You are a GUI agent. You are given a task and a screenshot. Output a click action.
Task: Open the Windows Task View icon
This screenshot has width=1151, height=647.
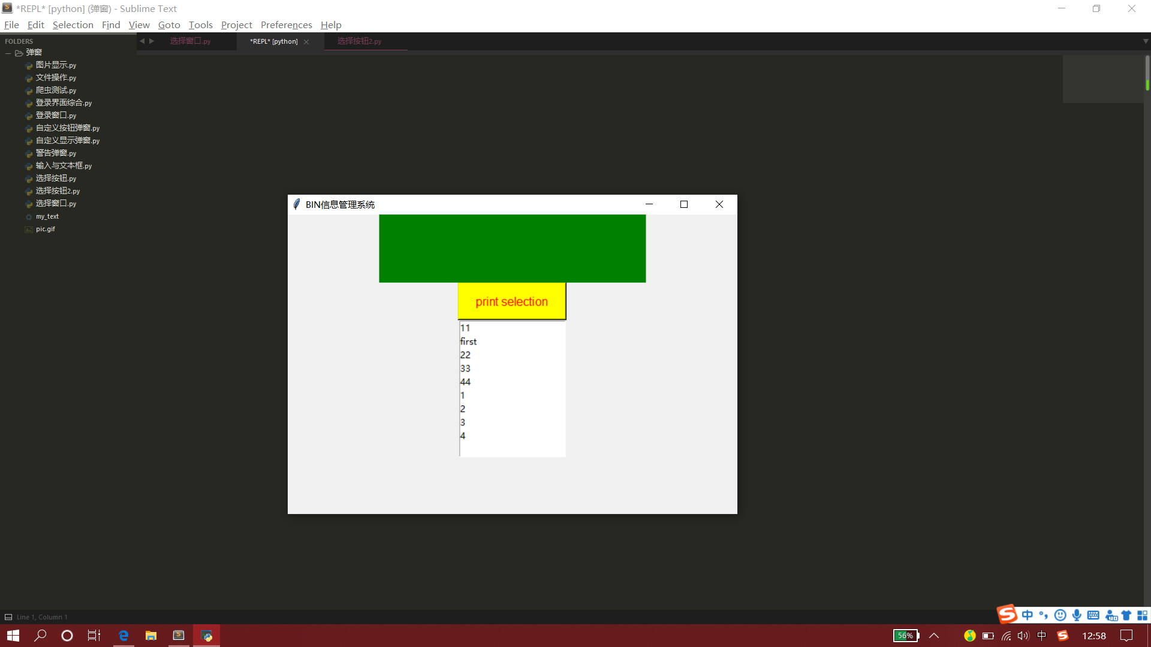point(94,636)
